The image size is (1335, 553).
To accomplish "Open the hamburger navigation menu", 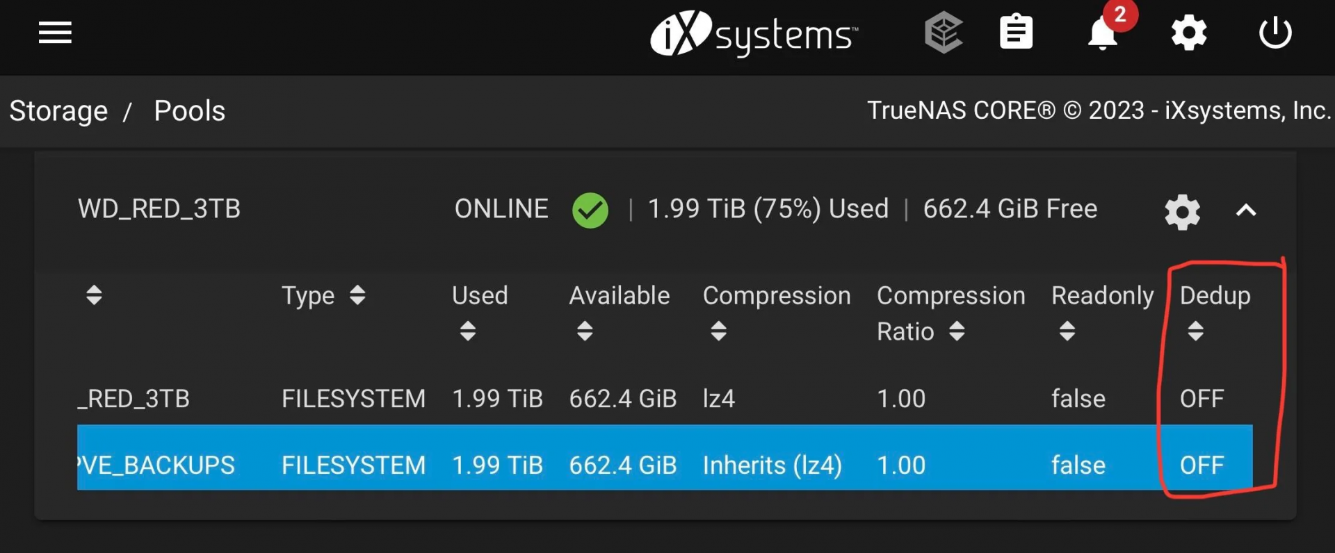I will [55, 33].
